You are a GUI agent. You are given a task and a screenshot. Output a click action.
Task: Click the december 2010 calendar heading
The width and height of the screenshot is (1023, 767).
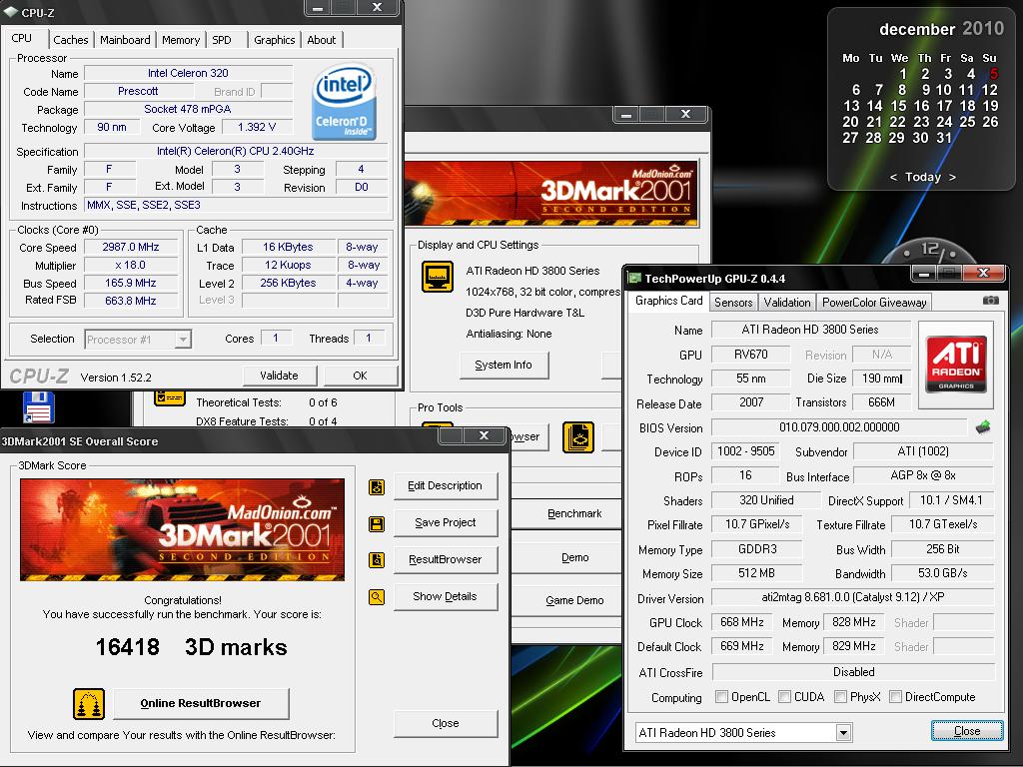pyautogui.click(x=941, y=29)
